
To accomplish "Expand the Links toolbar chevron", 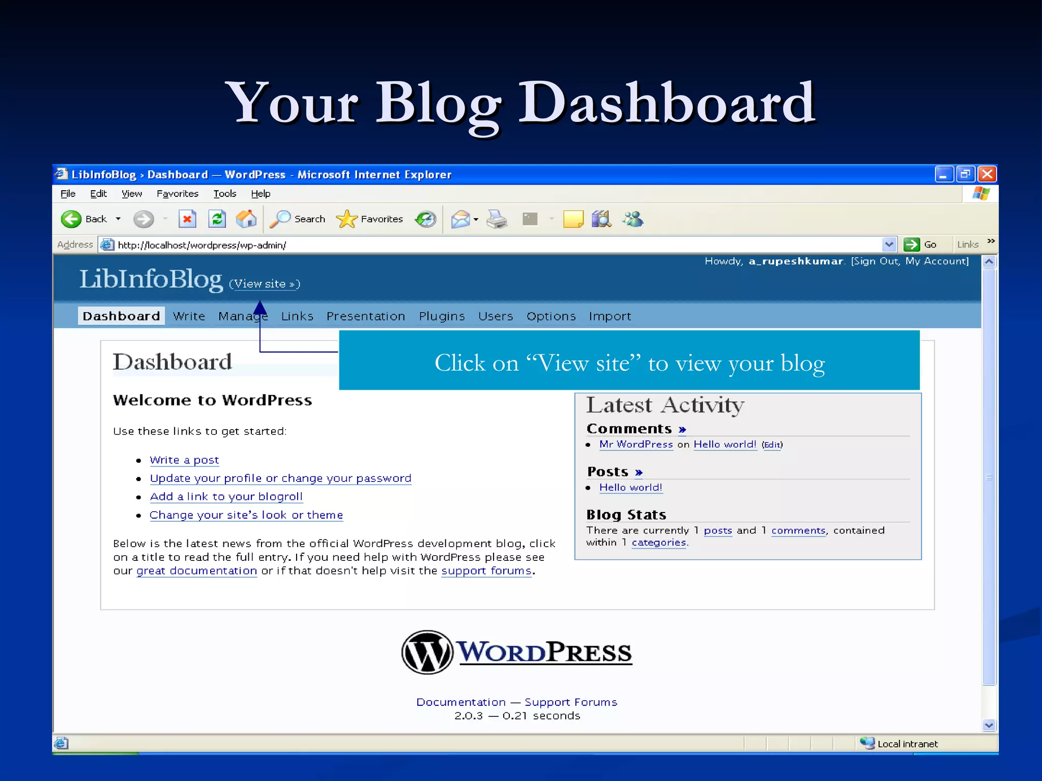I will tap(991, 241).
